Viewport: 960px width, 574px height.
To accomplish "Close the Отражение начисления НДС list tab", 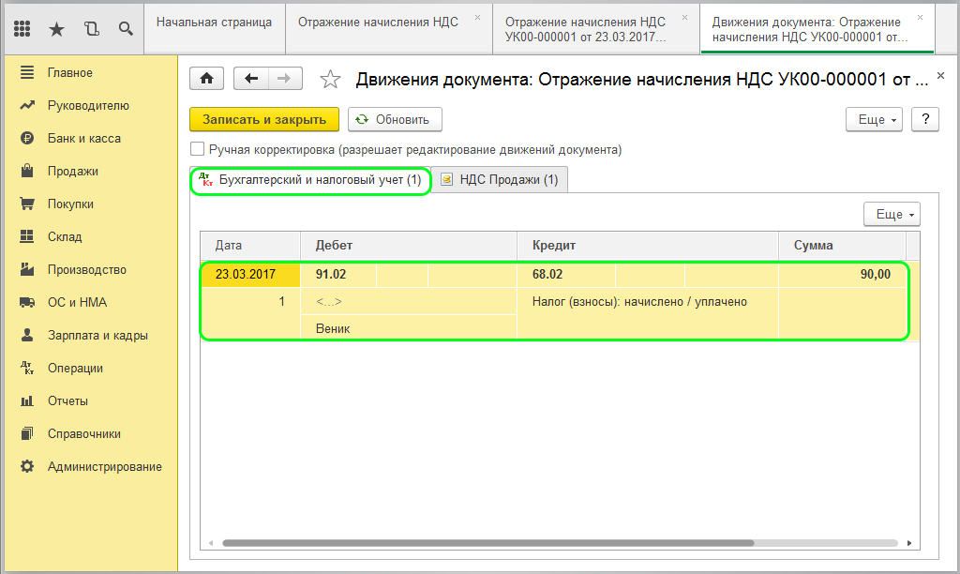I will [x=477, y=18].
